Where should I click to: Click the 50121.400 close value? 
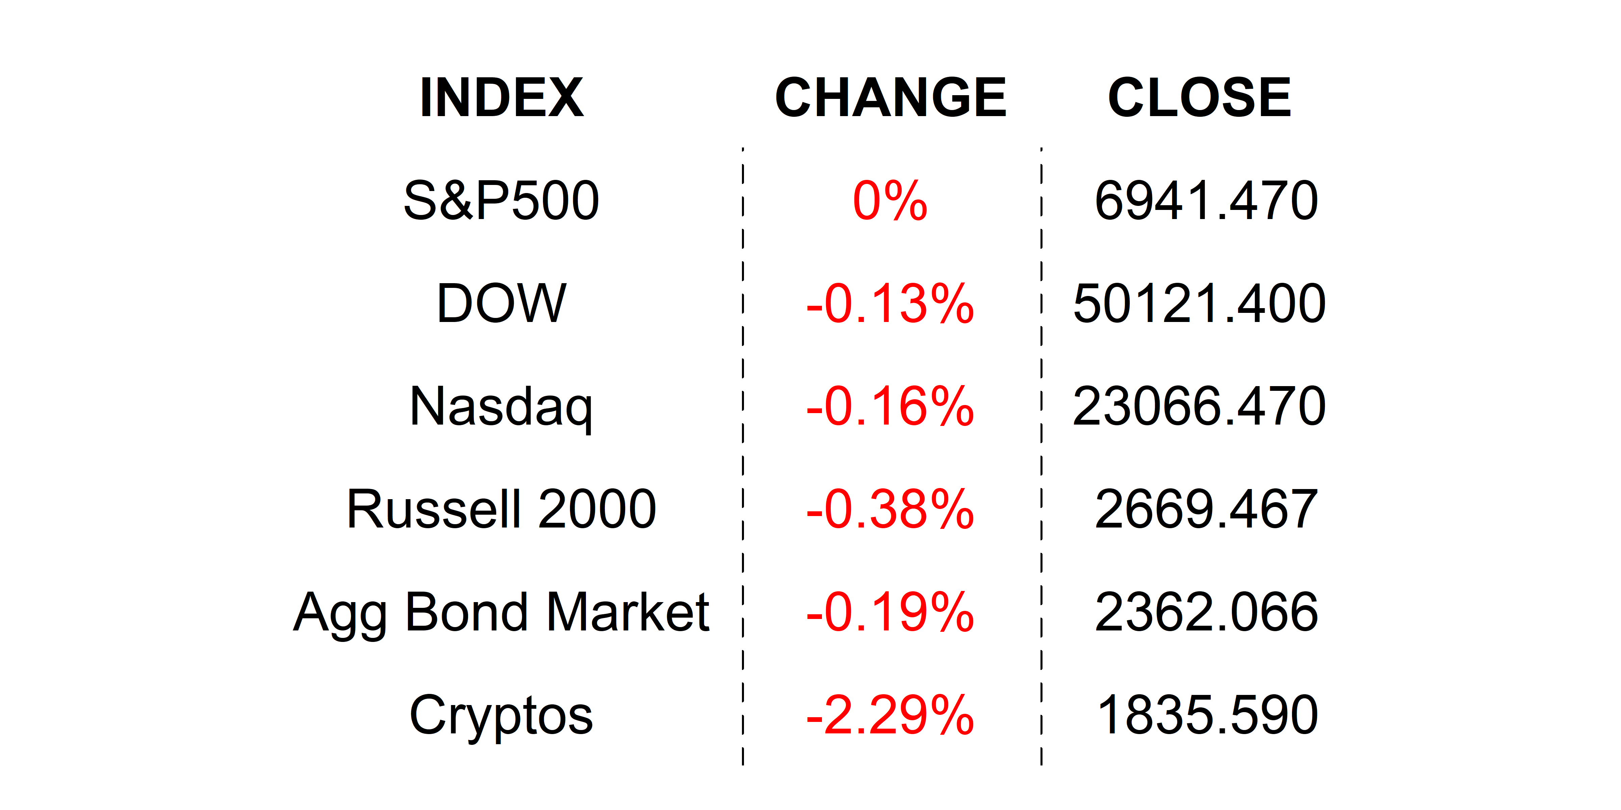click(x=1200, y=303)
